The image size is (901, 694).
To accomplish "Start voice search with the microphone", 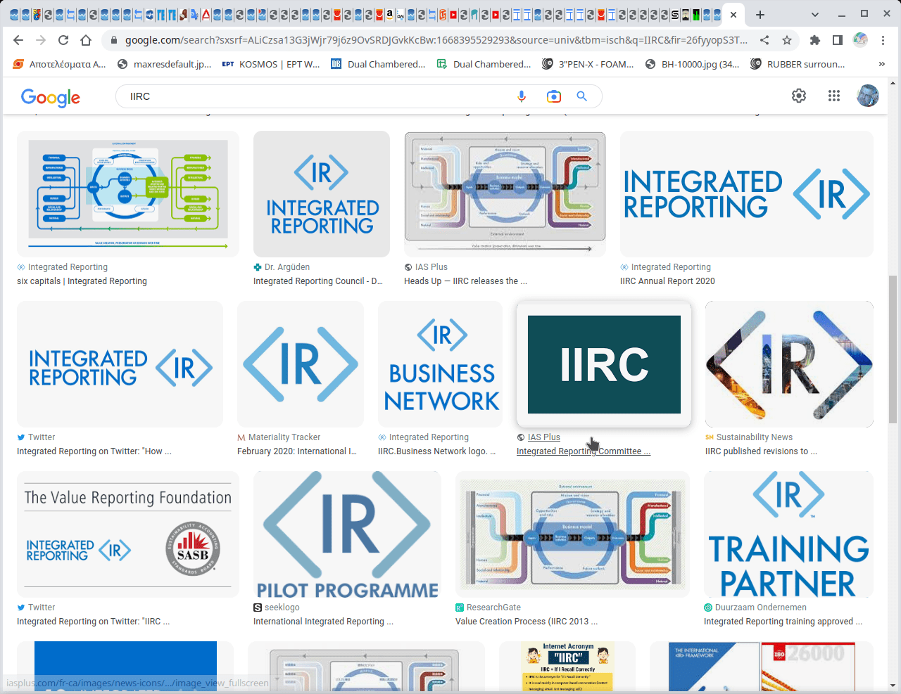I will (522, 96).
